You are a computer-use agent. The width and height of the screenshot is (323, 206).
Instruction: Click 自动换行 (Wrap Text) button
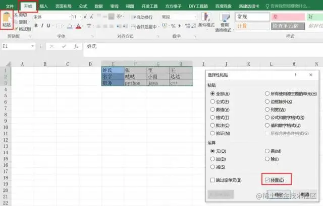(x=143, y=17)
